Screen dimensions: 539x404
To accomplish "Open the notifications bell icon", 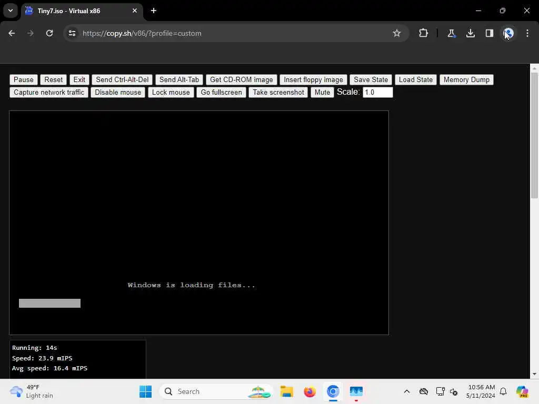I will point(503,391).
